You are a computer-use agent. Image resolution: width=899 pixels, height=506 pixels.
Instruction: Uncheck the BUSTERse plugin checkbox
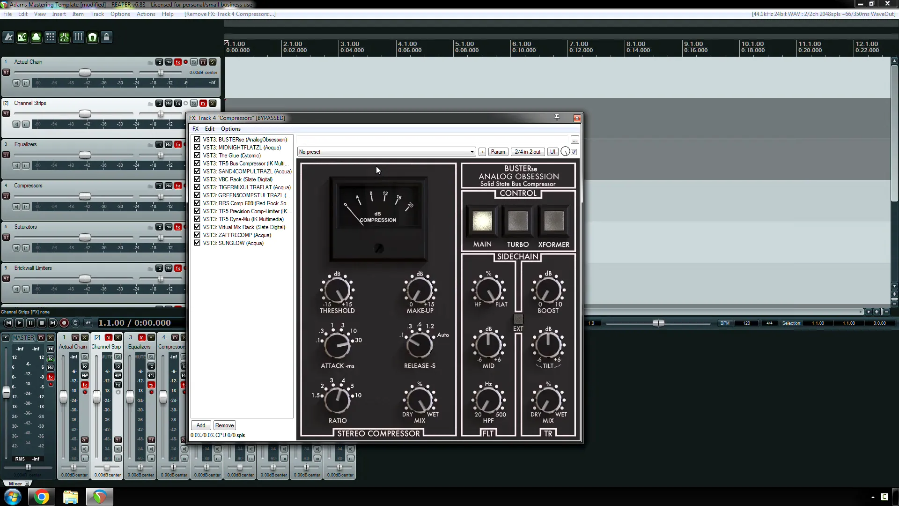[x=197, y=139]
